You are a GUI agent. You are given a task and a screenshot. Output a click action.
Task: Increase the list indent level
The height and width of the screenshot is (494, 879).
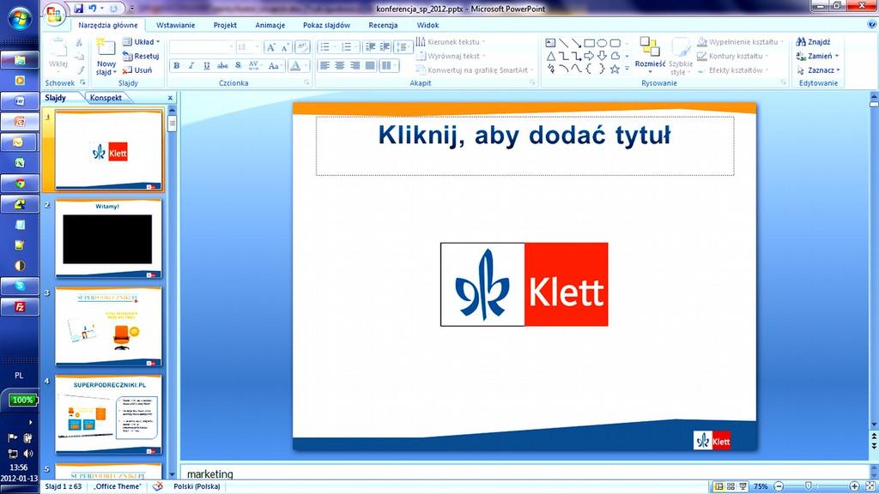385,47
